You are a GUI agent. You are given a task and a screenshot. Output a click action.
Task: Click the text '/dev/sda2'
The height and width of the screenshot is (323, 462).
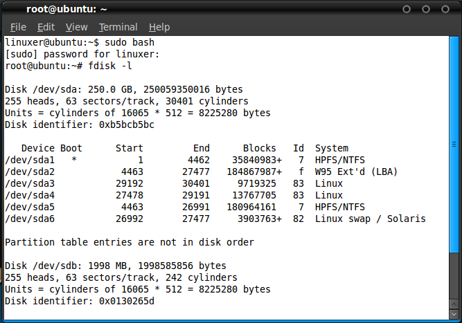coord(30,172)
